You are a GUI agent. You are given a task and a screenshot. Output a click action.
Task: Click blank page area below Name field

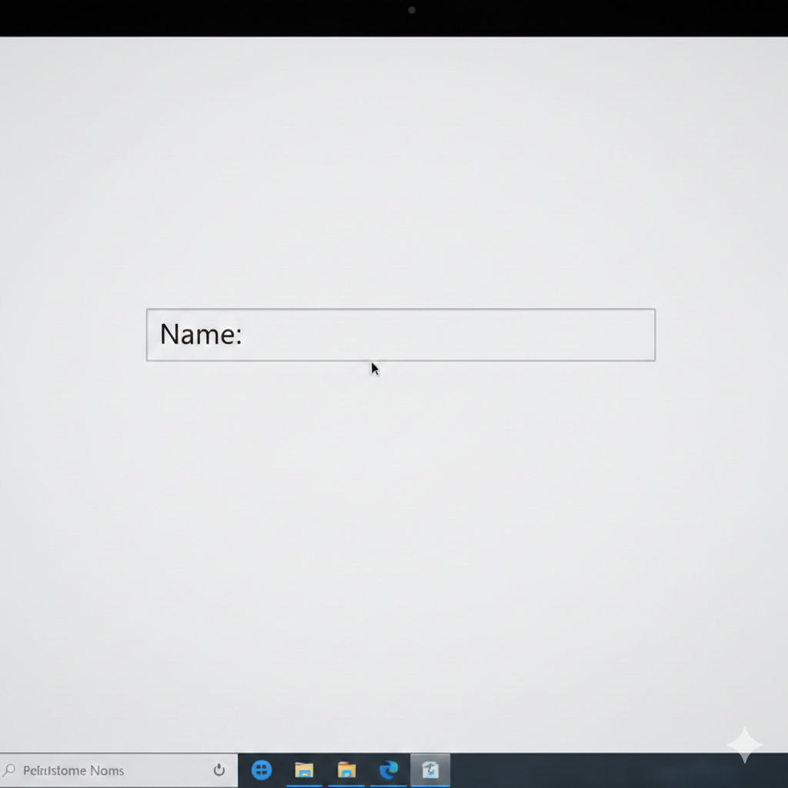pyautogui.click(x=400, y=539)
